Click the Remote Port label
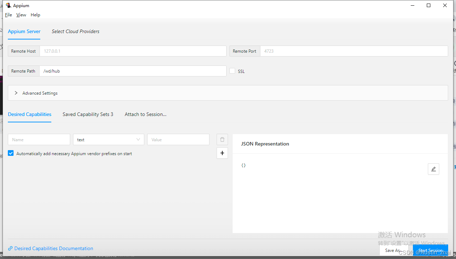 click(245, 51)
